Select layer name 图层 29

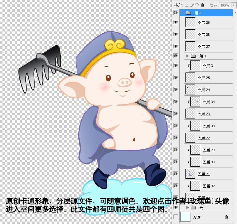(209, 150)
